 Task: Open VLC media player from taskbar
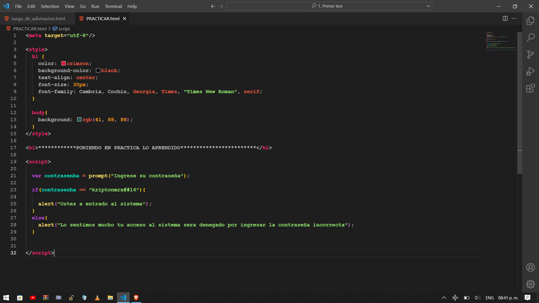click(x=97, y=298)
